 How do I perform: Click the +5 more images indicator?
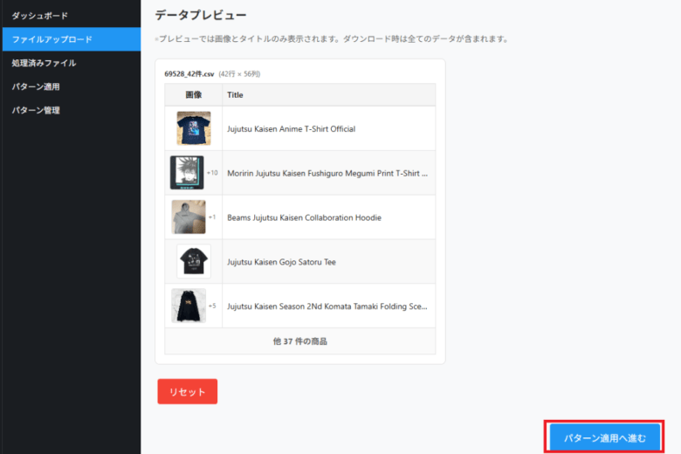(212, 306)
